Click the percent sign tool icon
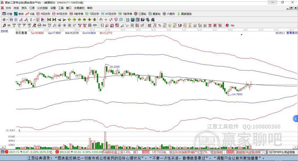 [160, 25]
